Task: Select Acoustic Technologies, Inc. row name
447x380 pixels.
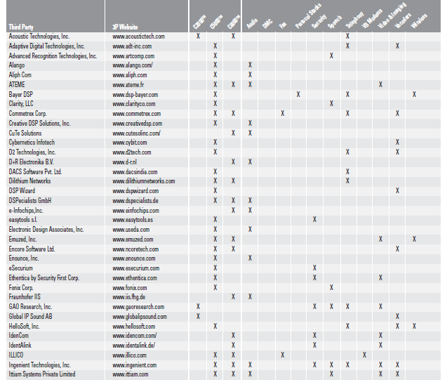Action: [x=39, y=37]
